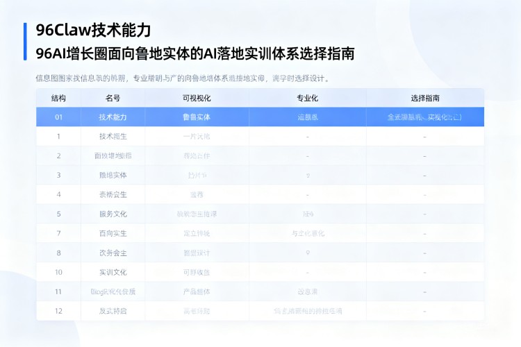
Task: Select the '专业化' column header
Action: tap(307, 99)
